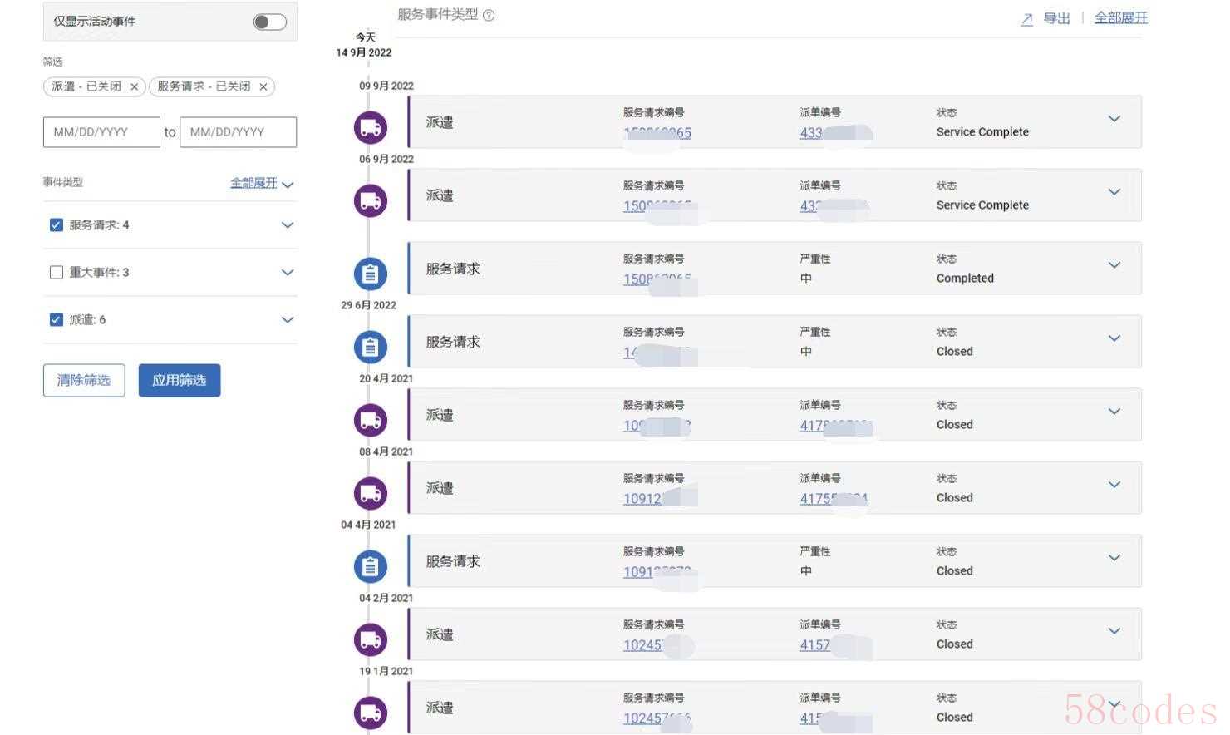Click the start date MM/DD/YYYY input field

[101, 131]
